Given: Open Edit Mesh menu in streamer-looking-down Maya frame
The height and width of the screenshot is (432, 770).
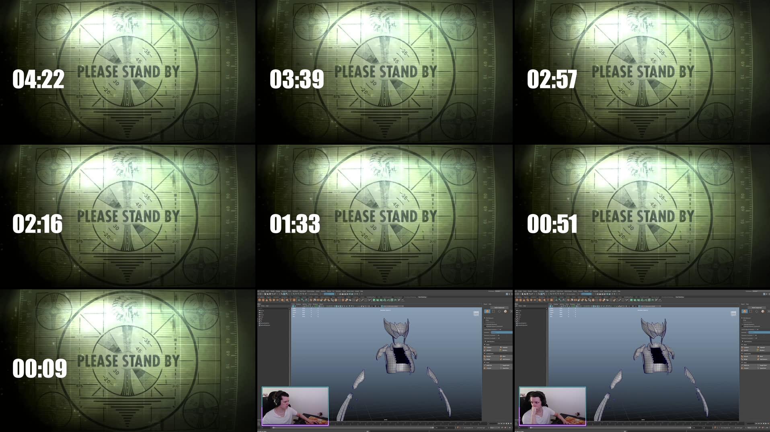Looking at the screenshot, I should (x=295, y=291).
